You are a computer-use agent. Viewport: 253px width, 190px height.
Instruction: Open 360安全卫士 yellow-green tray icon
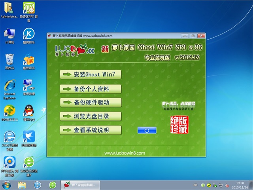click(x=209, y=185)
